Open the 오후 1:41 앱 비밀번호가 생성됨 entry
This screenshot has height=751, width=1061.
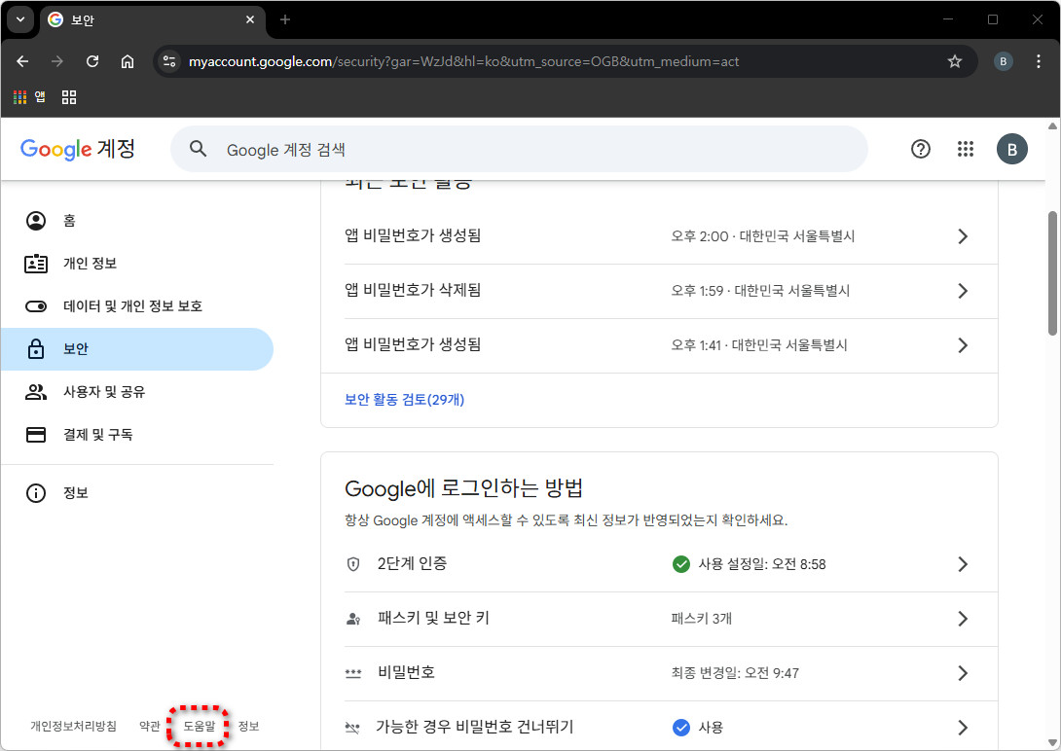[x=659, y=345]
